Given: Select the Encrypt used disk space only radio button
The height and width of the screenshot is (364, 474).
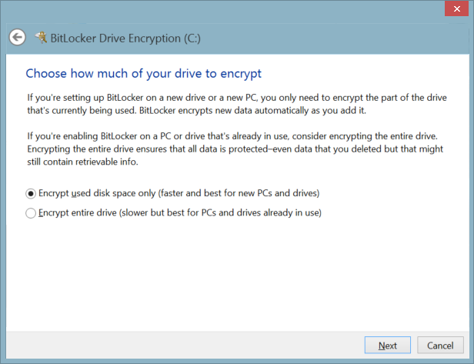Looking at the screenshot, I should (x=31, y=192).
